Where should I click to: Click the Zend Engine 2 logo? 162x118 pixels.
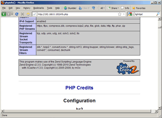pyautogui.click(x=128, y=69)
